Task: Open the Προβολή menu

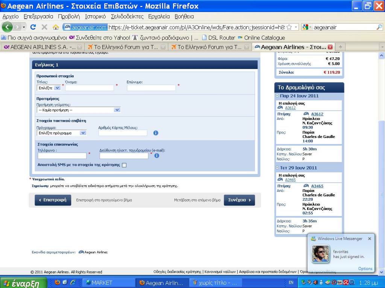Action: pos(69,16)
